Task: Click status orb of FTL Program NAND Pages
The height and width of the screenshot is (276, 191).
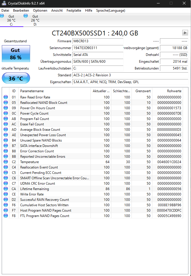Action: pos(6,216)
